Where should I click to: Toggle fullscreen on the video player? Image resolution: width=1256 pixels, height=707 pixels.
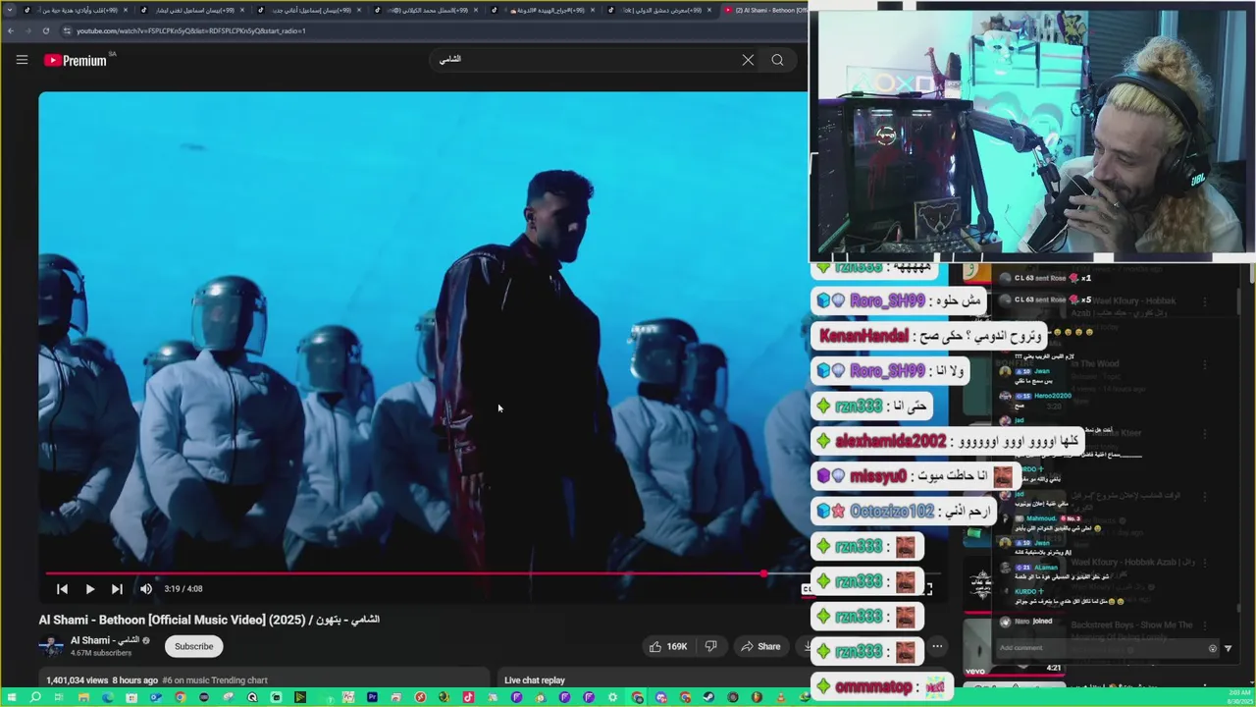tap(927, 589)
